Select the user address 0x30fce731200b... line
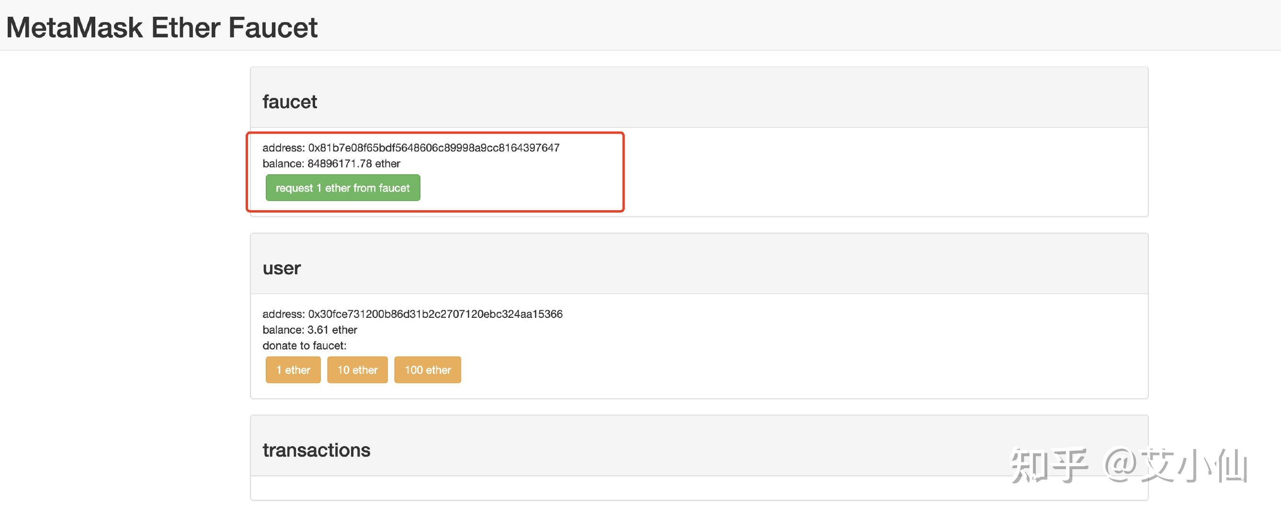The image size is (1281, 517). pyautogui.click(x=412, y=314)
